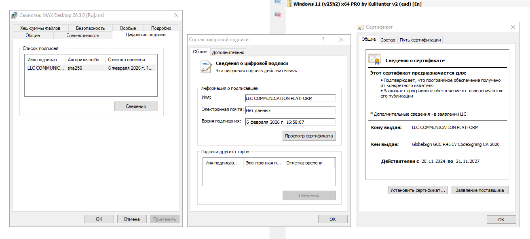Click Отметка времени header in countersignatures list

coord(309,163)
